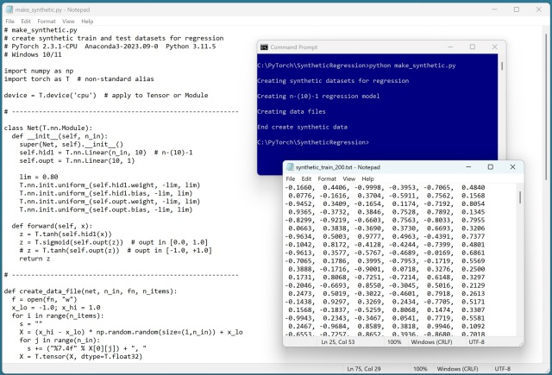Click the Command Prompt window title text
Screen dimensions: 552x375
[x=294, y=47]
